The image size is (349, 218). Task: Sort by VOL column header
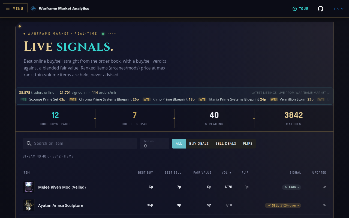pyautogui.click(x=227, y=172)
